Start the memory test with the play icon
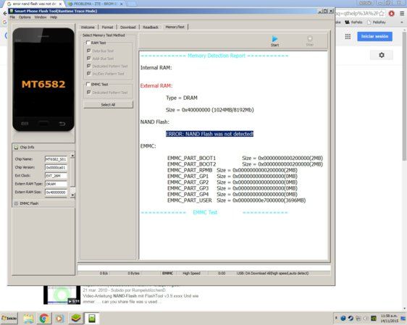407x325 pixels. coord(274,39)
